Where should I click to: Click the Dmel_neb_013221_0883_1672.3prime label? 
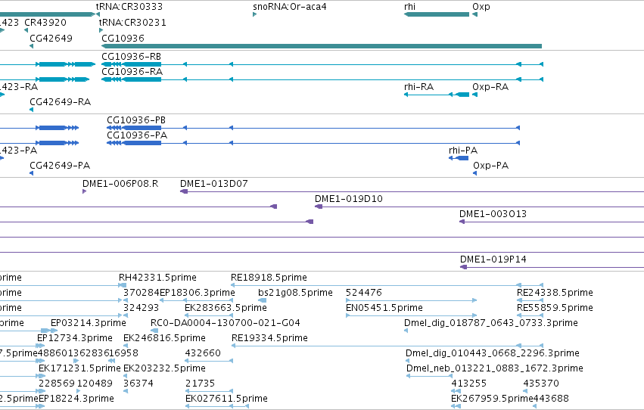tap(495, 368)
